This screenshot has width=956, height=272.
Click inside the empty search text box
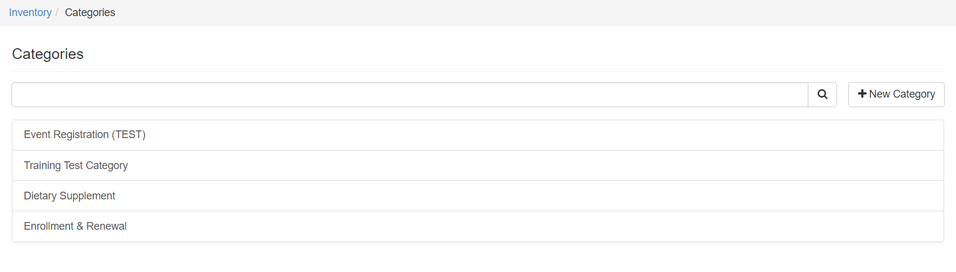tap(410, 95)
